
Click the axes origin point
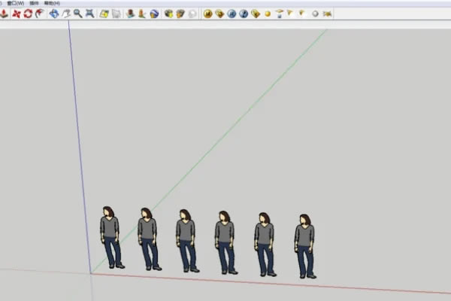(91, 272)
